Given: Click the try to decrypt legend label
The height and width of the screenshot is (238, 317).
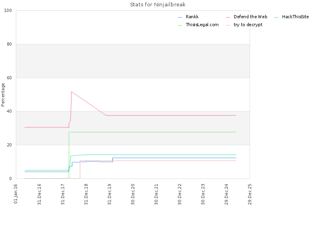Looking at the screenshot, I should (248, 25).
